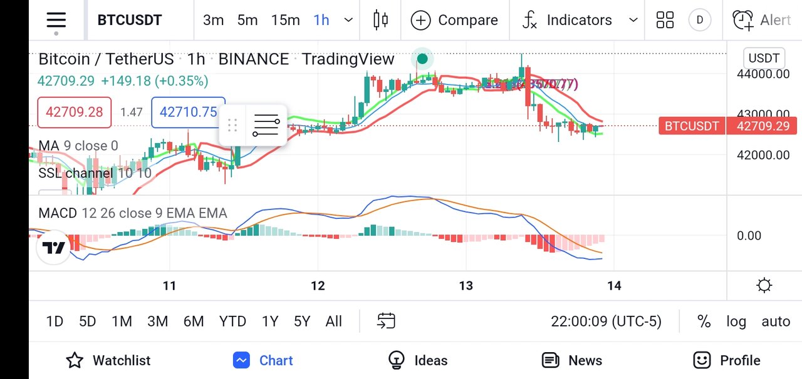Set the range to 1M

pyautogui.click(x=122, y=321)
